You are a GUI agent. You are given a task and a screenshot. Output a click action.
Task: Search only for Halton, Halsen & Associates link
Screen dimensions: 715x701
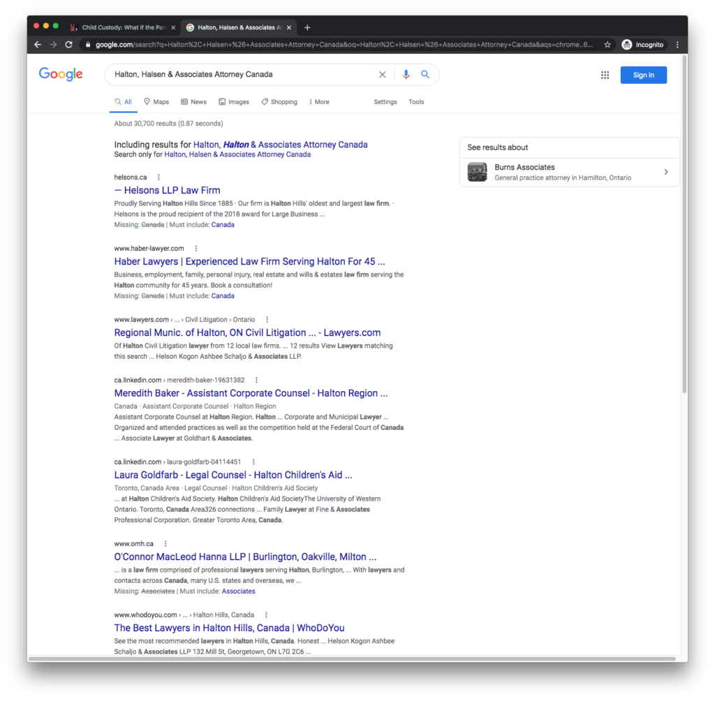237,154
